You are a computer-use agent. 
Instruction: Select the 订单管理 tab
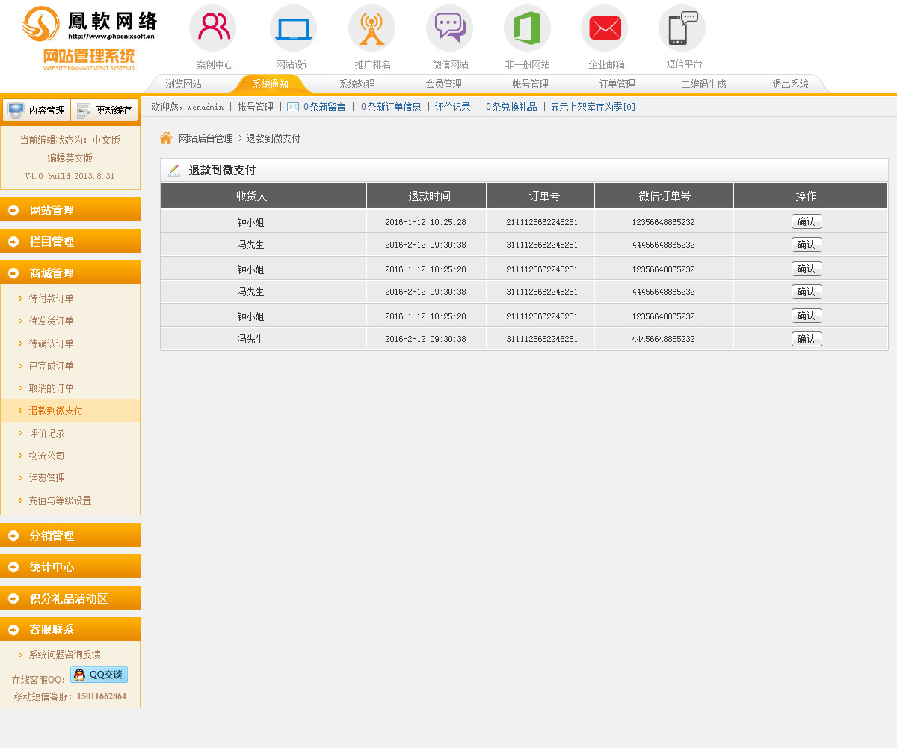coord(617,85)
